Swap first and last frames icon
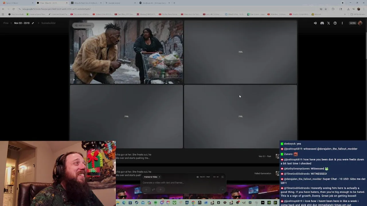Image resolution: width=367 pixels, height=206 pixels. coord(153,189)
